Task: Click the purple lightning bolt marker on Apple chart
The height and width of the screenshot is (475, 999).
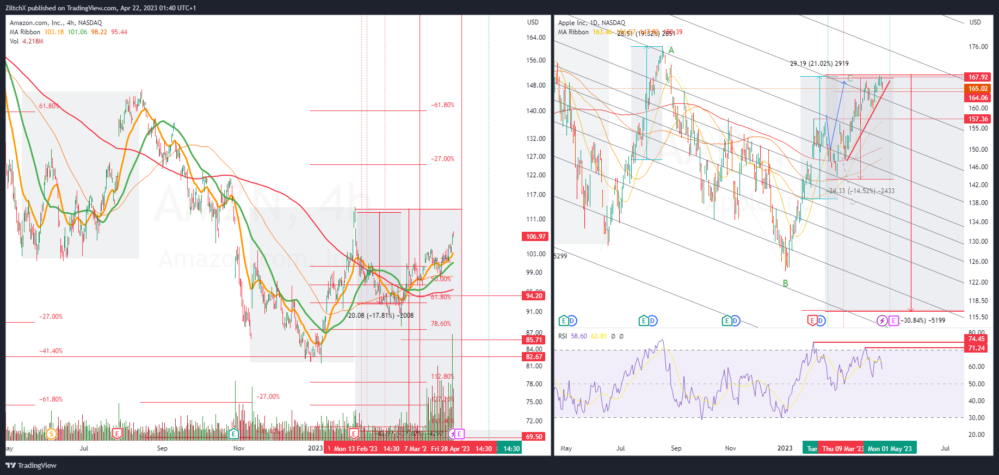Action: click(882, 321)
